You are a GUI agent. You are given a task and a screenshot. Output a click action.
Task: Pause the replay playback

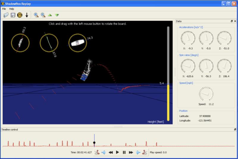coord(124,152)
